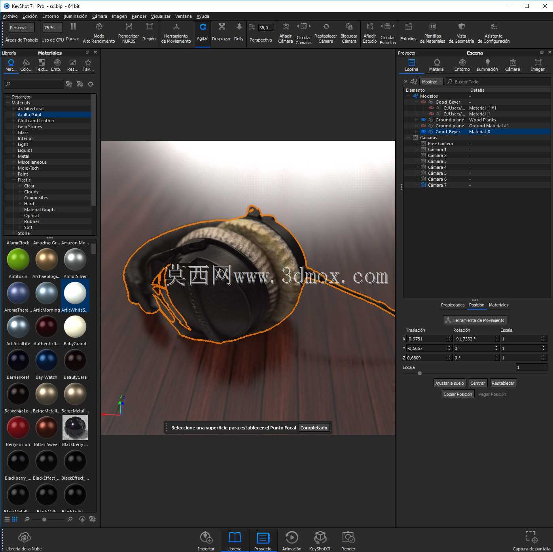Collapse the Plastic library folder
Image resolution: width=553 pixels, height=552 pixels.
[13, 180]
